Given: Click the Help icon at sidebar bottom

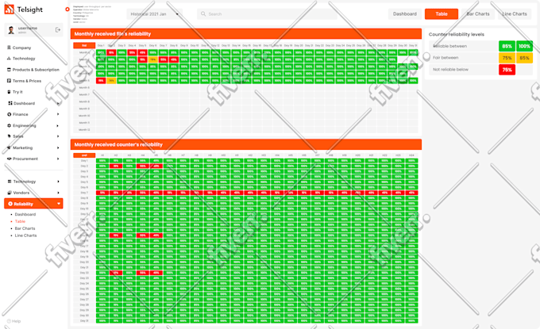Looking at the screenshot, I should (x=9, y=321).
